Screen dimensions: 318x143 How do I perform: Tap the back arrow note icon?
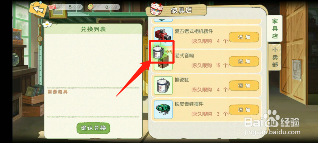tap(38, 10)
